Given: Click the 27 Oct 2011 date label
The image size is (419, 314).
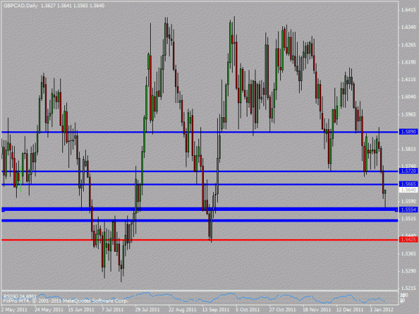Looking at the screenshot, I should click(x=282, y=309).
